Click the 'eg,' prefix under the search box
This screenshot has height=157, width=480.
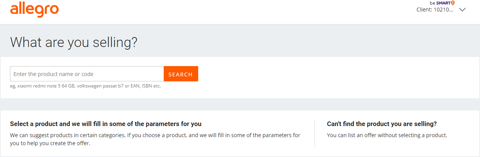tap(13, 86)
